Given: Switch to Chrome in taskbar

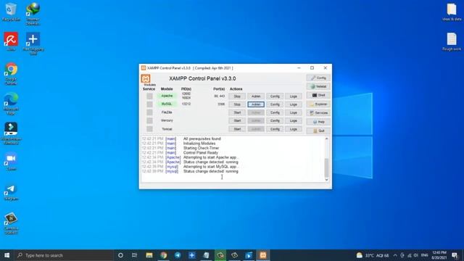Looking at the screenshot, I should click(x=163, y=255).
